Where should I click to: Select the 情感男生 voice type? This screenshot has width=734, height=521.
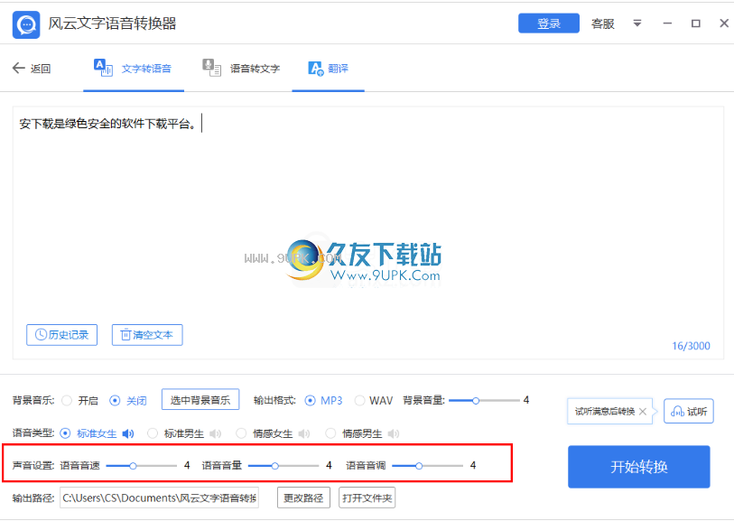point(330,433)
